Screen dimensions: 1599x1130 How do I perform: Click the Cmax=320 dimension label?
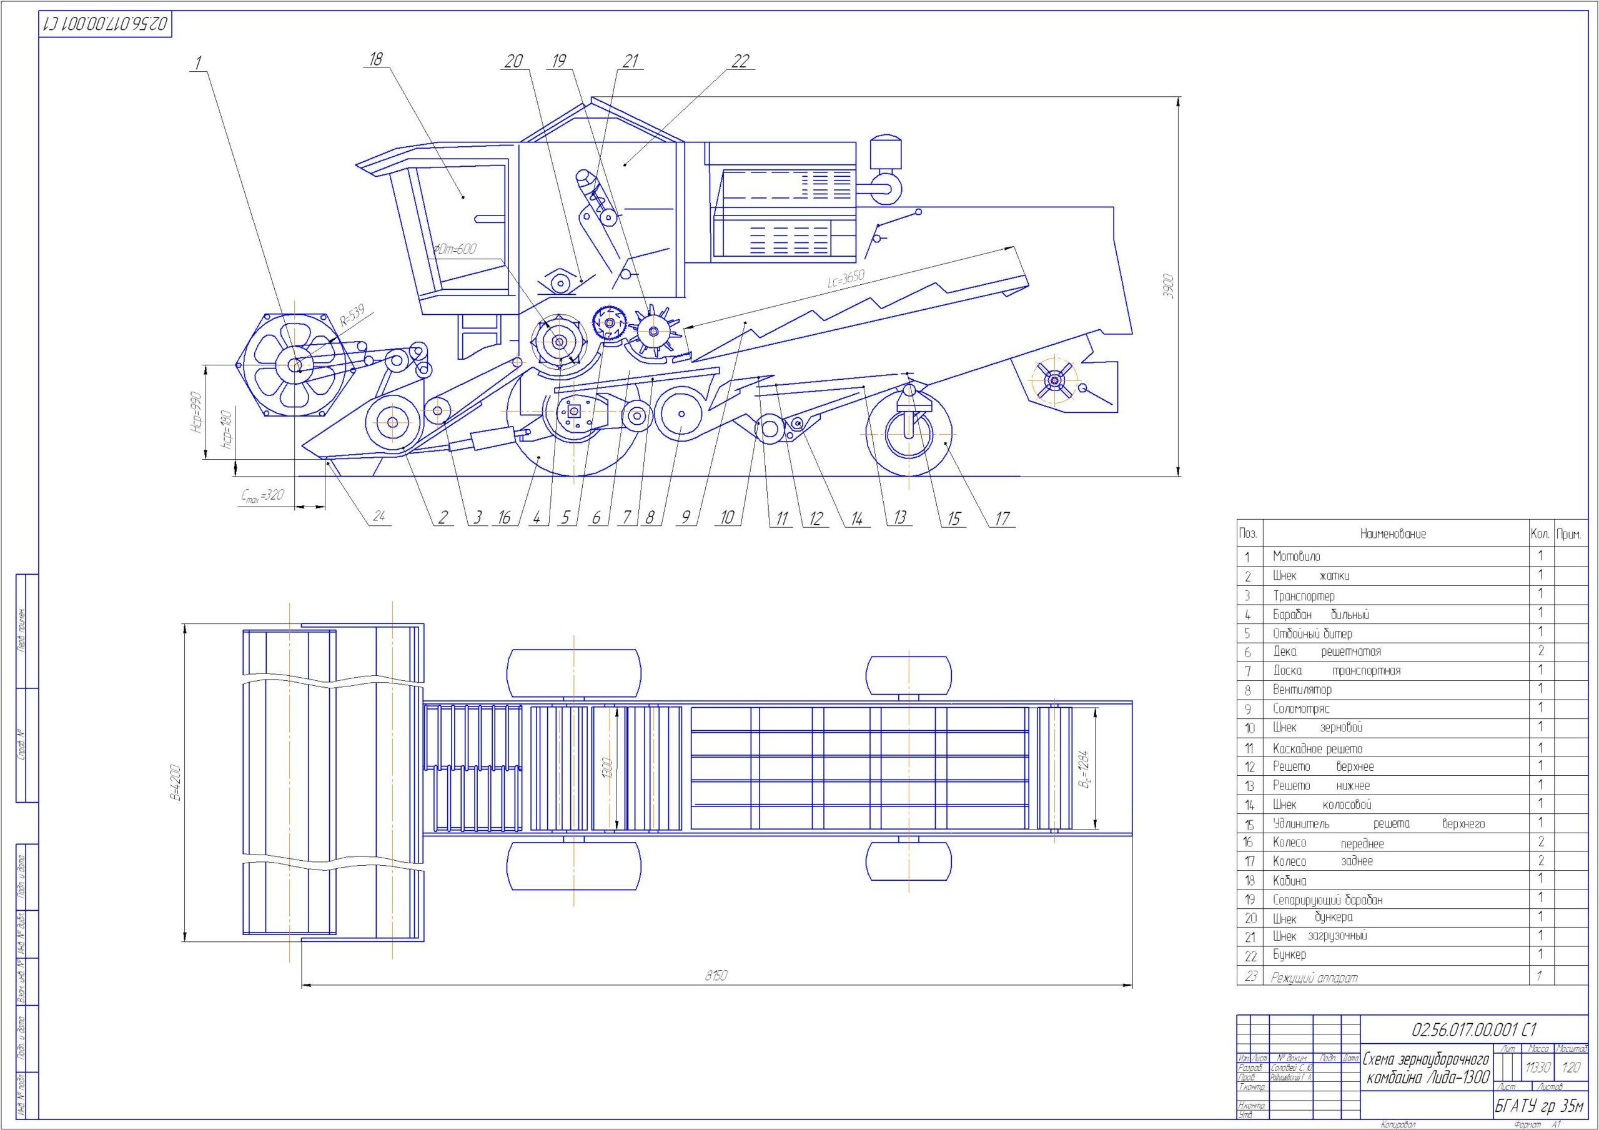262,496
